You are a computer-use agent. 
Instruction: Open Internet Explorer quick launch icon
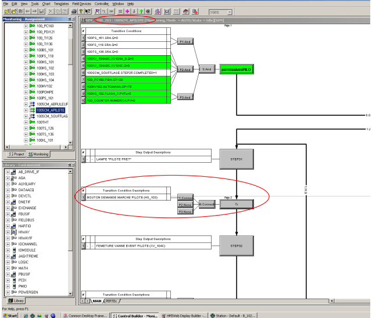pos(26,316)
